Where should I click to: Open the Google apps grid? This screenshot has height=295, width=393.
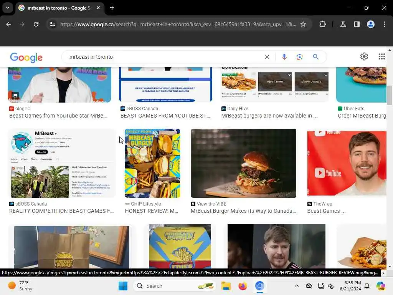tap(382, 57)
